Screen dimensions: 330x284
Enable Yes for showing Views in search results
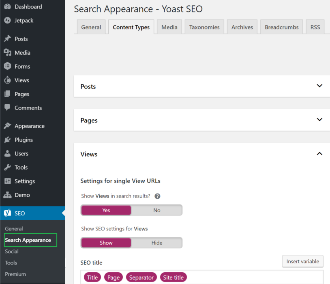[106, 210]
